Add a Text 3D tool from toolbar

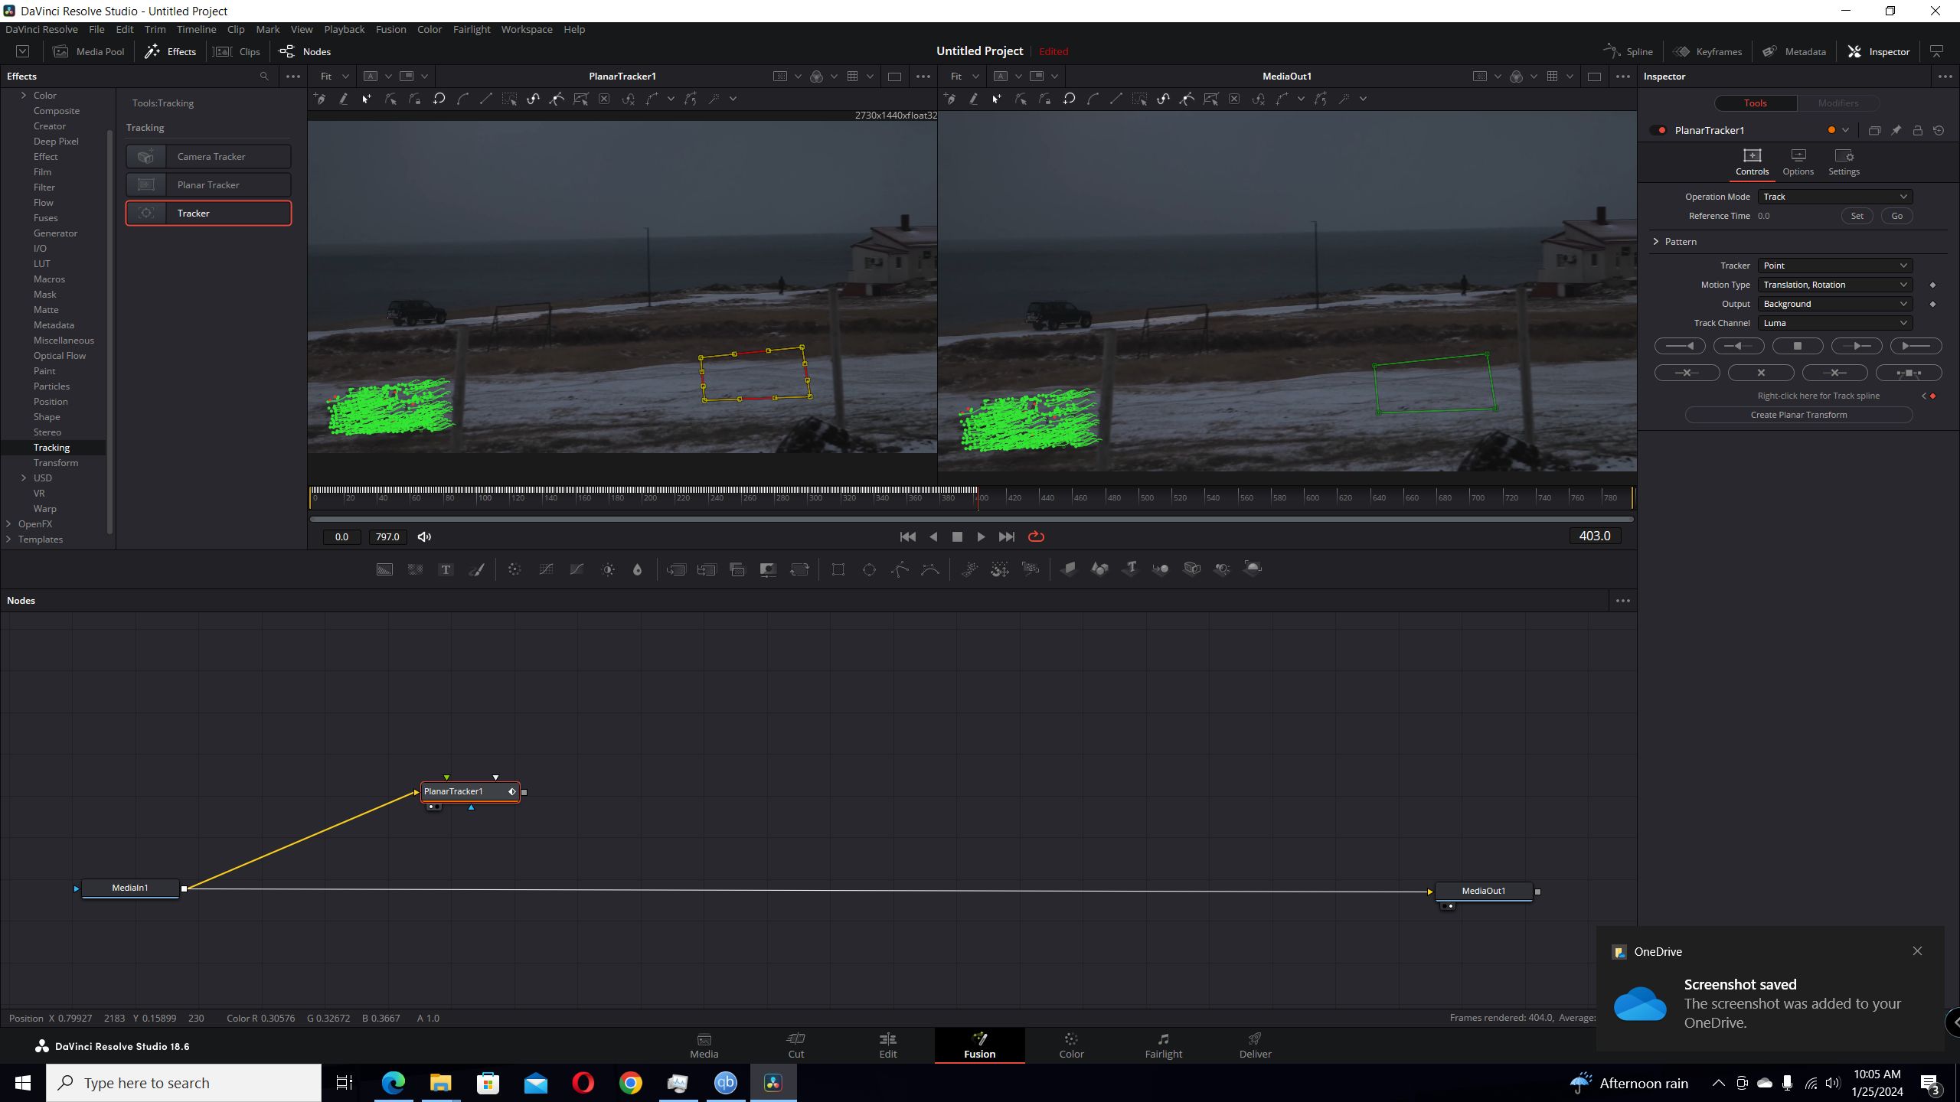pos(1131,569)
